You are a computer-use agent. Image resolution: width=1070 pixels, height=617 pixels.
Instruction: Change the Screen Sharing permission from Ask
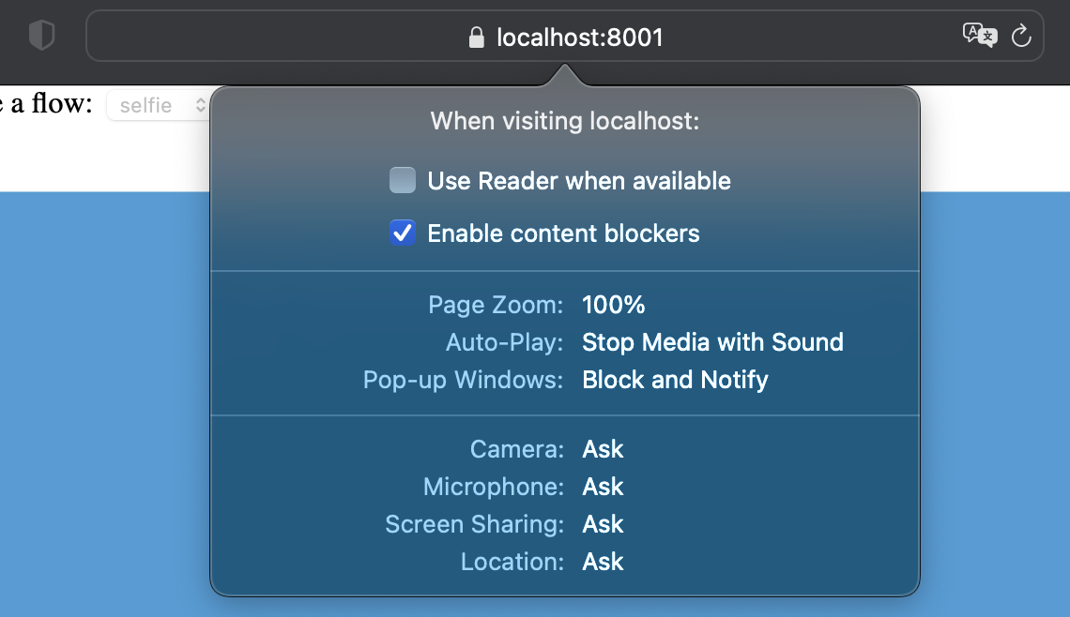point(603,524)
